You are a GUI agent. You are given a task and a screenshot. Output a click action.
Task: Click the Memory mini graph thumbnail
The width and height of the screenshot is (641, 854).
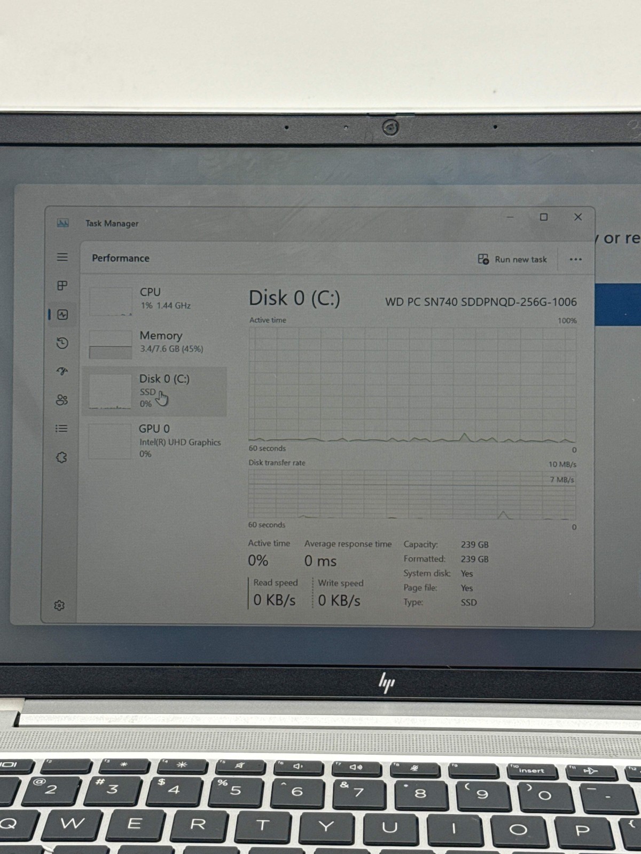pos(111,345)
